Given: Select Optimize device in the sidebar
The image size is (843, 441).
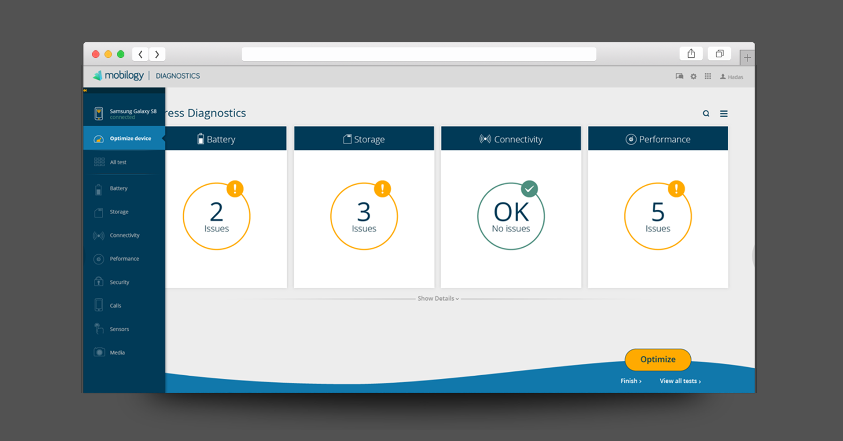Looking at the screenshot, I should coord(124,139).
